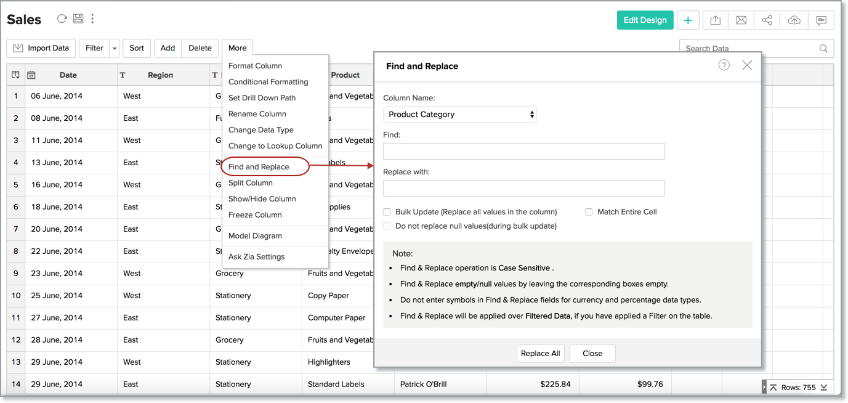Click the export icon in the top toolbar
This screenshot has width=848, height=403.
tap(715, 20)
